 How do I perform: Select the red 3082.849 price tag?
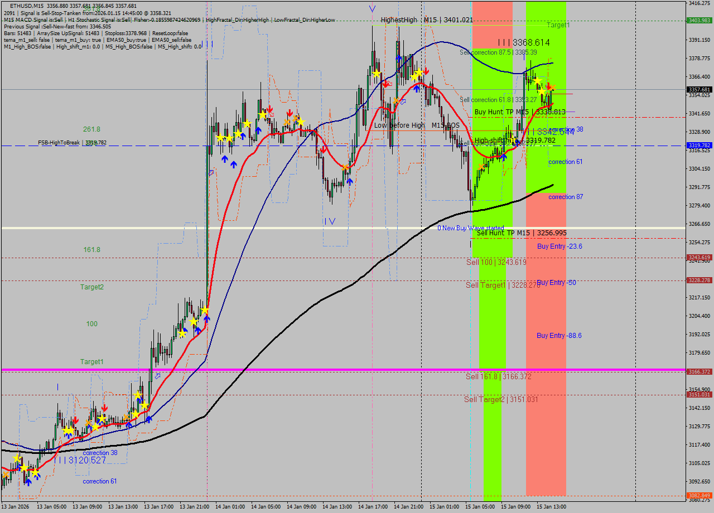[x=699, y=496]
